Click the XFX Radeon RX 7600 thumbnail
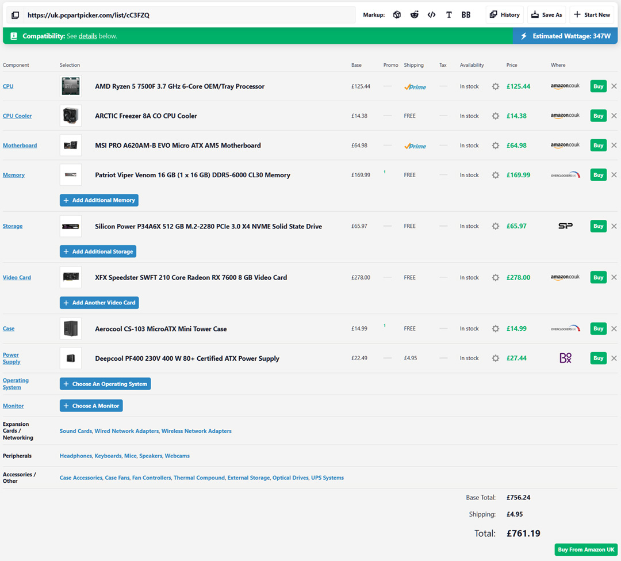The image size is (621, 561). click(71, 277)
